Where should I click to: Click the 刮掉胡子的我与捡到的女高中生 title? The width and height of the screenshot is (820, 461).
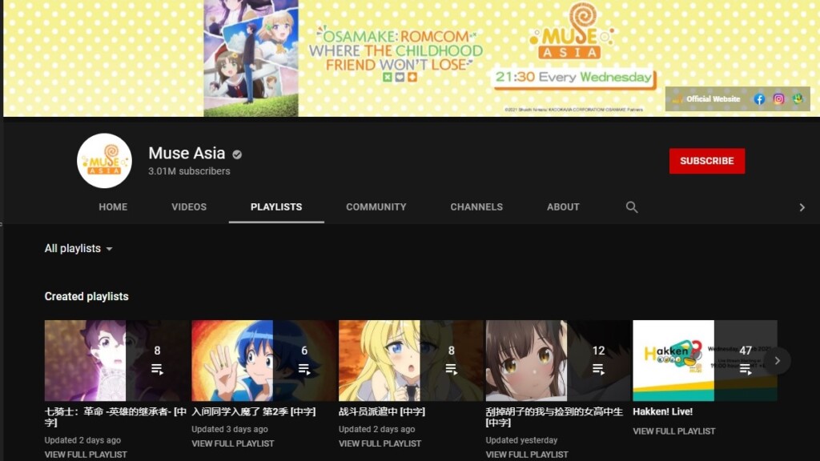554,417
